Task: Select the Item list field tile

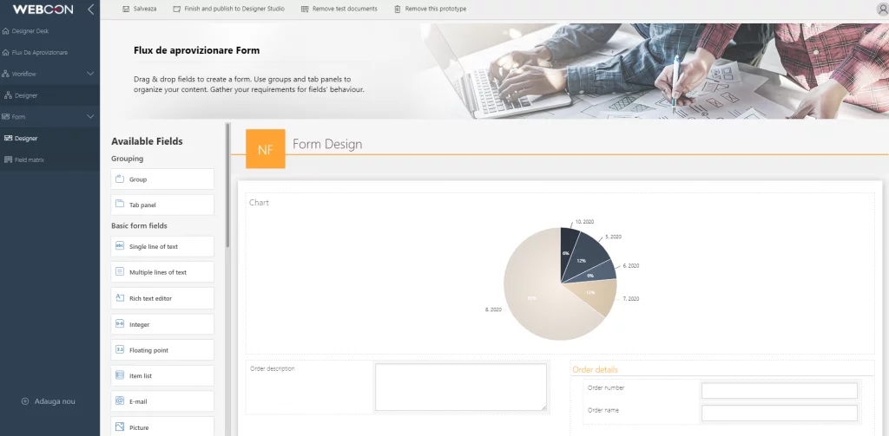Action: point(162,375)
